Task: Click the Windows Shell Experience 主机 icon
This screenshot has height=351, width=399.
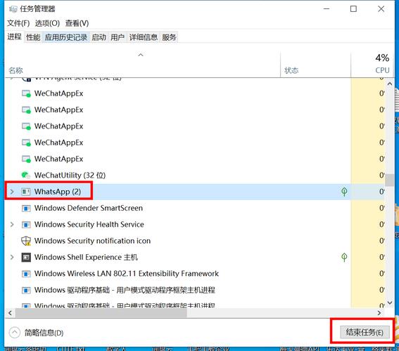Action: click(26, 258)
